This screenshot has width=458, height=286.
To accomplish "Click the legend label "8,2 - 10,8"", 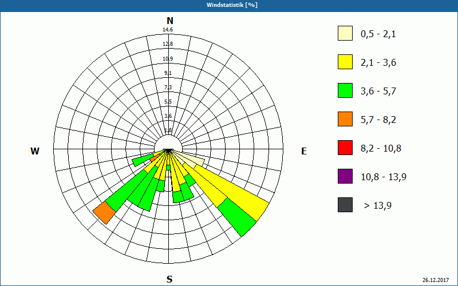I will point(381,149).
